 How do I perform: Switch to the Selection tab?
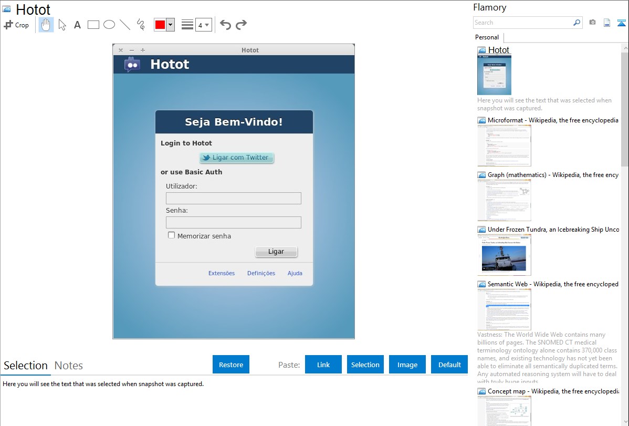pos(26,366)
